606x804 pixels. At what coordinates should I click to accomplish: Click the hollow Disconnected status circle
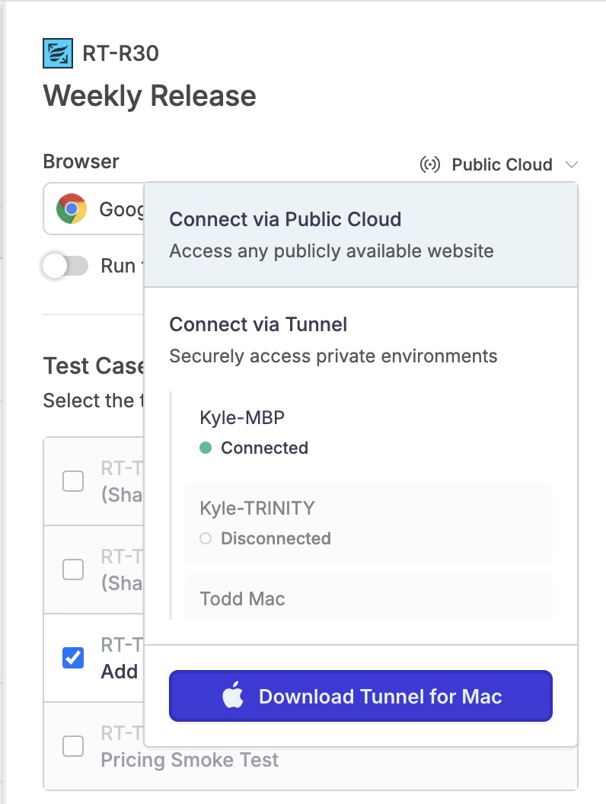205,538
